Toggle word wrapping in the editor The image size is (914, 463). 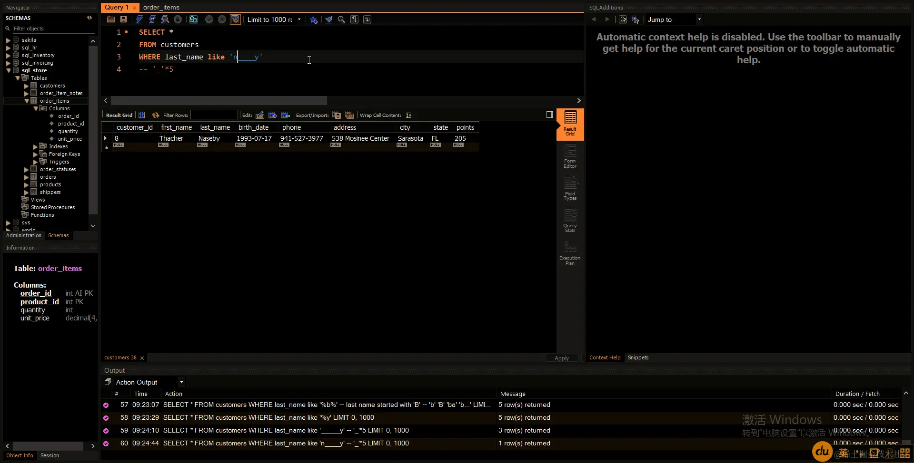[x=368, y=19]
